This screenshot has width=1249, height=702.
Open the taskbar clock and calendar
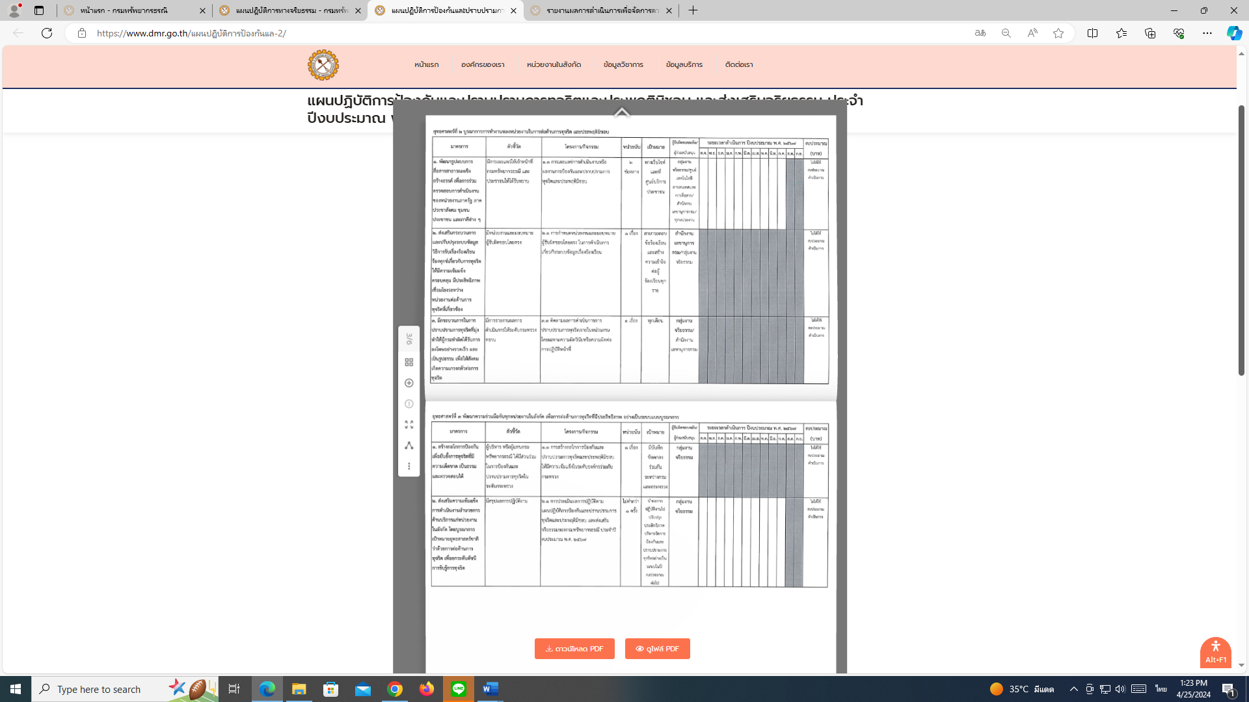coord(1194,689)
